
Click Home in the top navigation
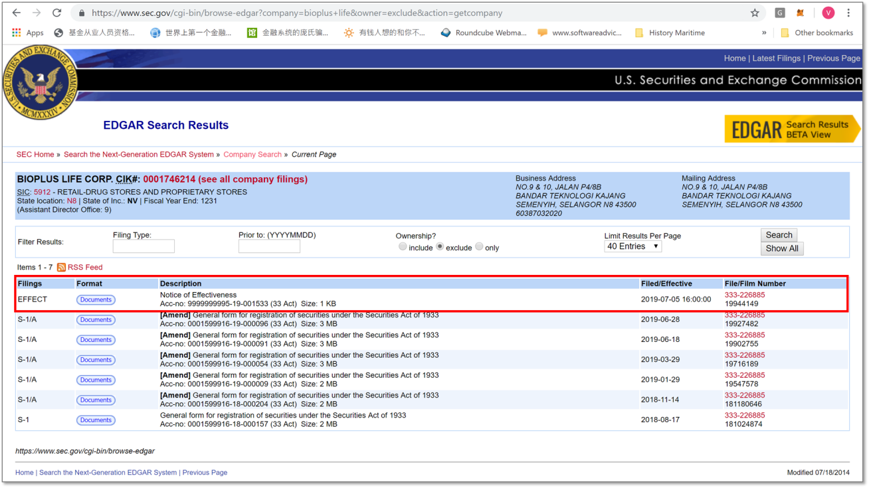point(735,58)
